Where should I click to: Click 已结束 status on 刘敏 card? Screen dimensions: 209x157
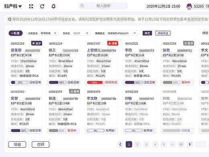(186, 130)
